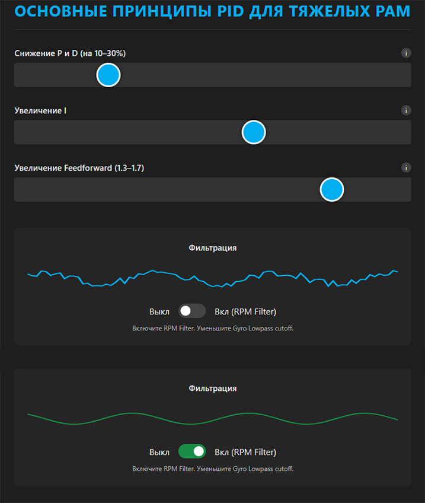Click the Feedforward slider handle
Viewport: 425px width, 503px height.
(x=332, y=190)
